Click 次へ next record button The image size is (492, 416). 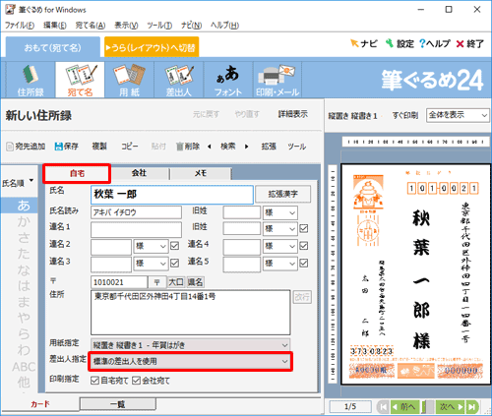(x=451, y=407)
